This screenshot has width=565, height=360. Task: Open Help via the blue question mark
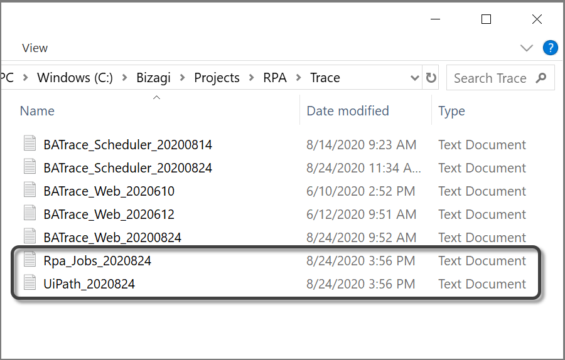pos(550,48)
